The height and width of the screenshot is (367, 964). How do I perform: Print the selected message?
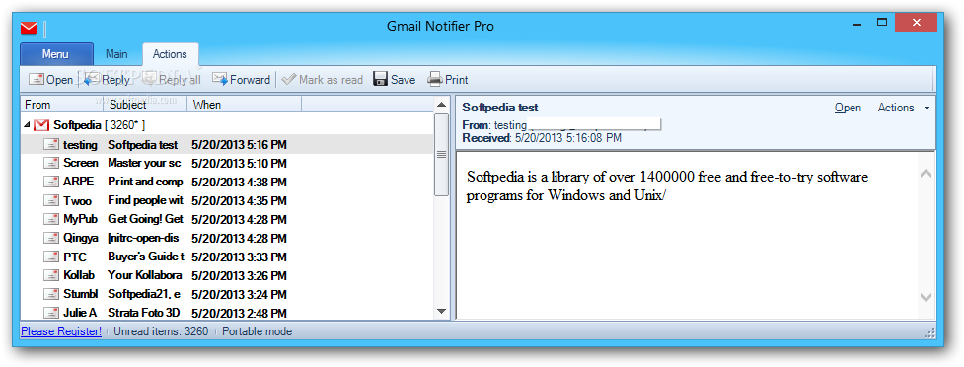click(x=448, y=80)
